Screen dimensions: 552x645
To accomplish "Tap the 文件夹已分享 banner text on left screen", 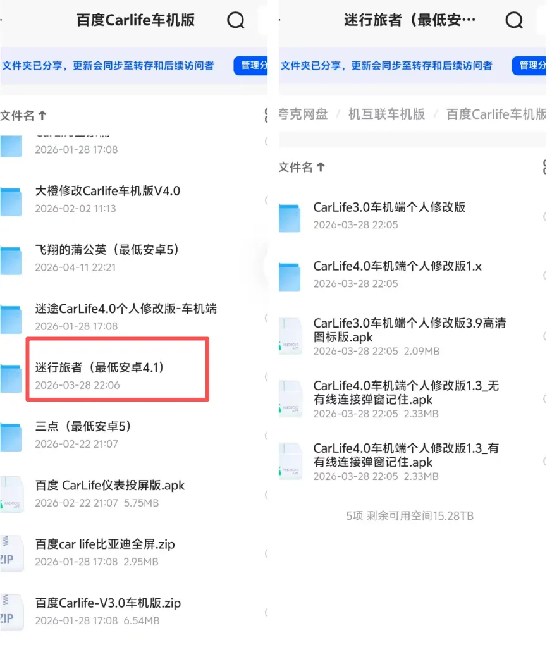I will (x=108, y=65).
